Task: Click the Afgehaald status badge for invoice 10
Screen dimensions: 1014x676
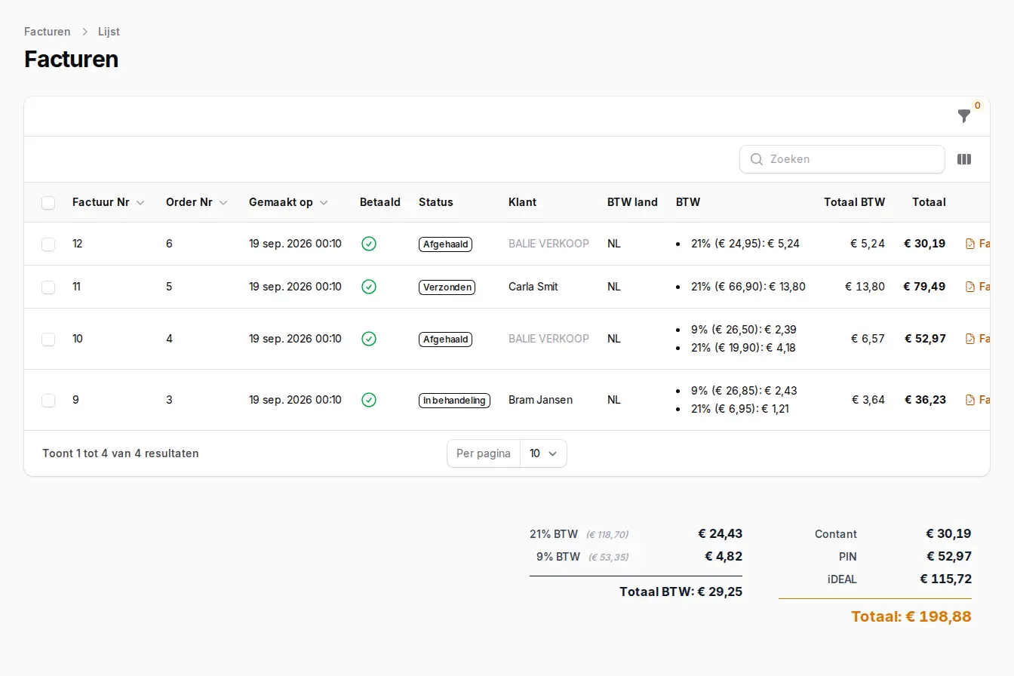Action: point(445,340)
